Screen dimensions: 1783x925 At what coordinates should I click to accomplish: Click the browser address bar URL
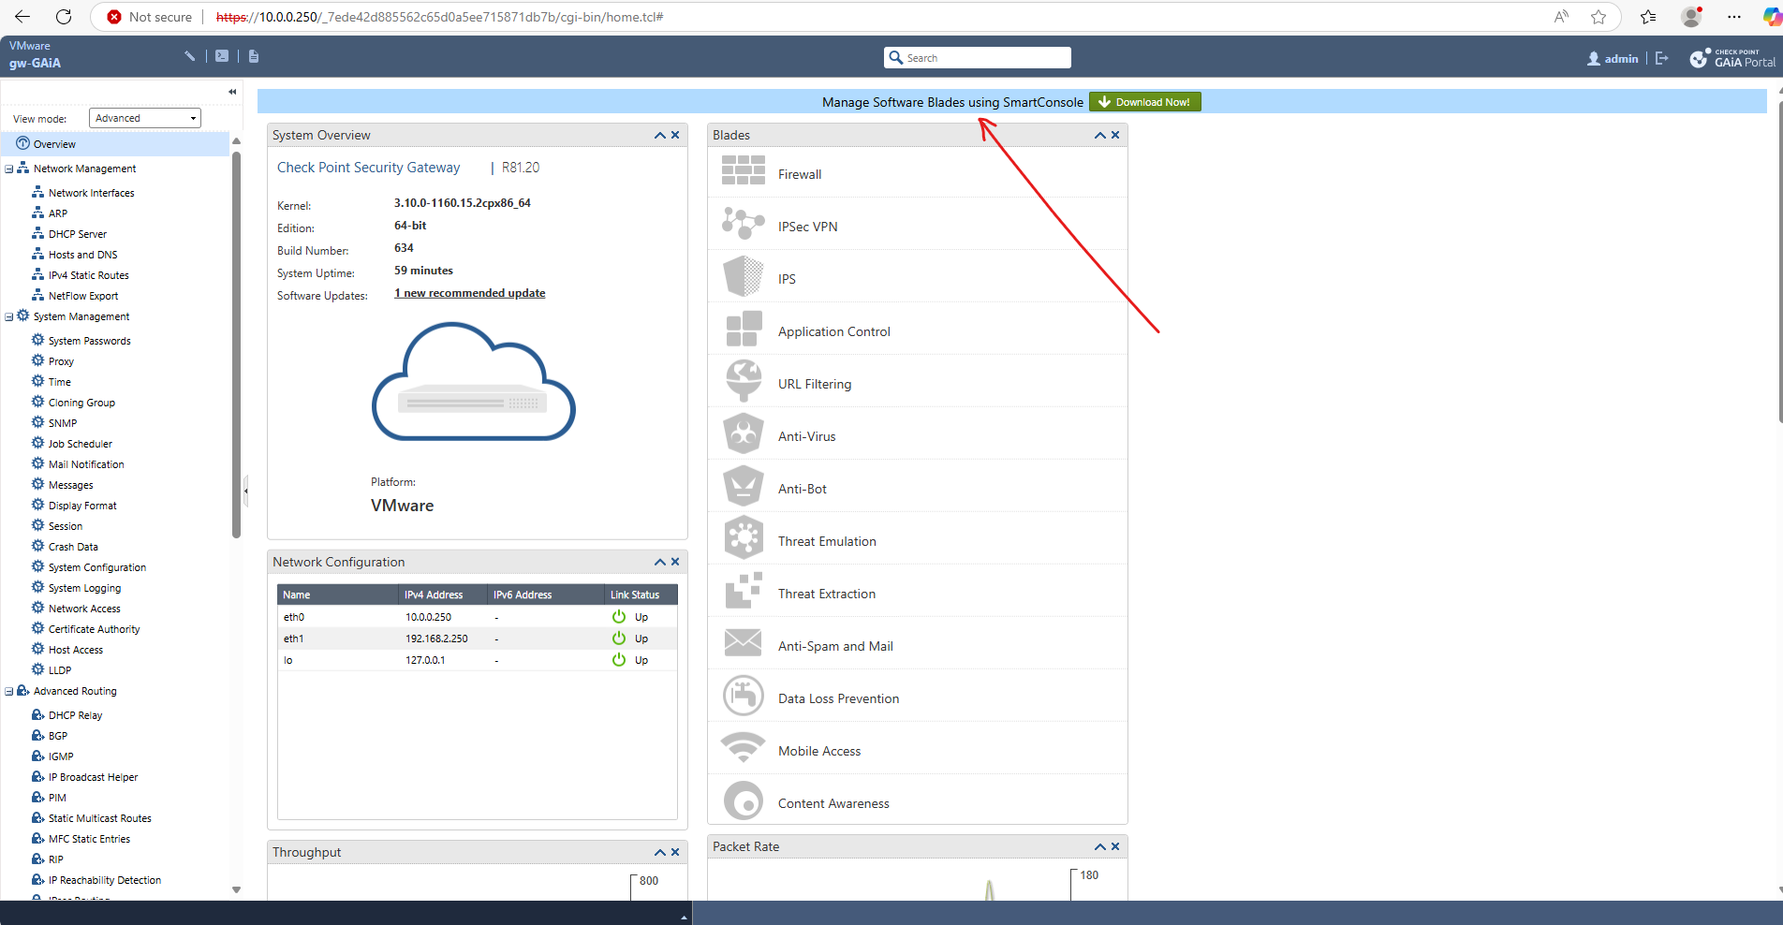coord(440,17)
